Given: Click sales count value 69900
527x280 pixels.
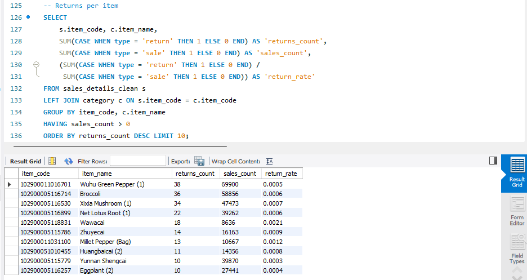Looking at the screenshot, I should pos(240,184).
